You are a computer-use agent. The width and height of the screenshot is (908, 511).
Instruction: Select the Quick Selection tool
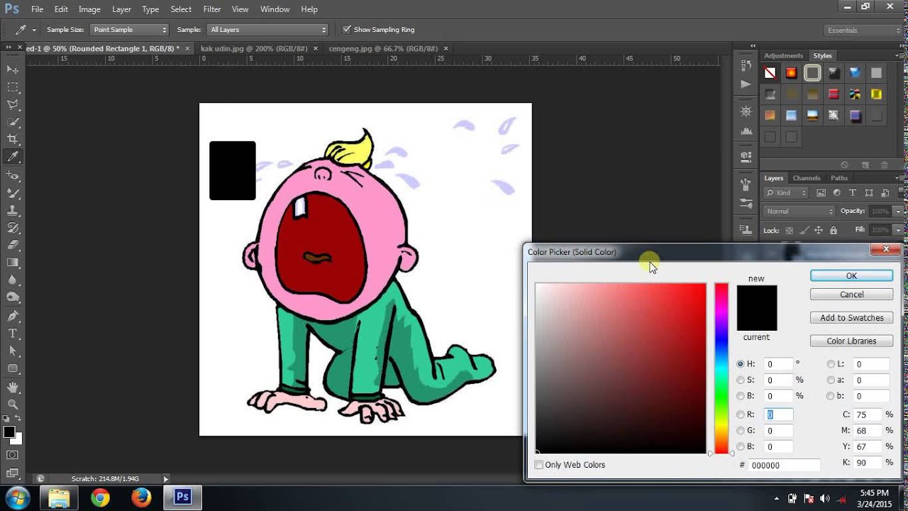click(x=13, y=122)
